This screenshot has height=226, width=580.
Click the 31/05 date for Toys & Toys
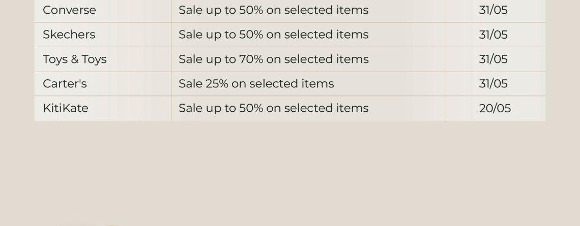click(x=493, y=59)
